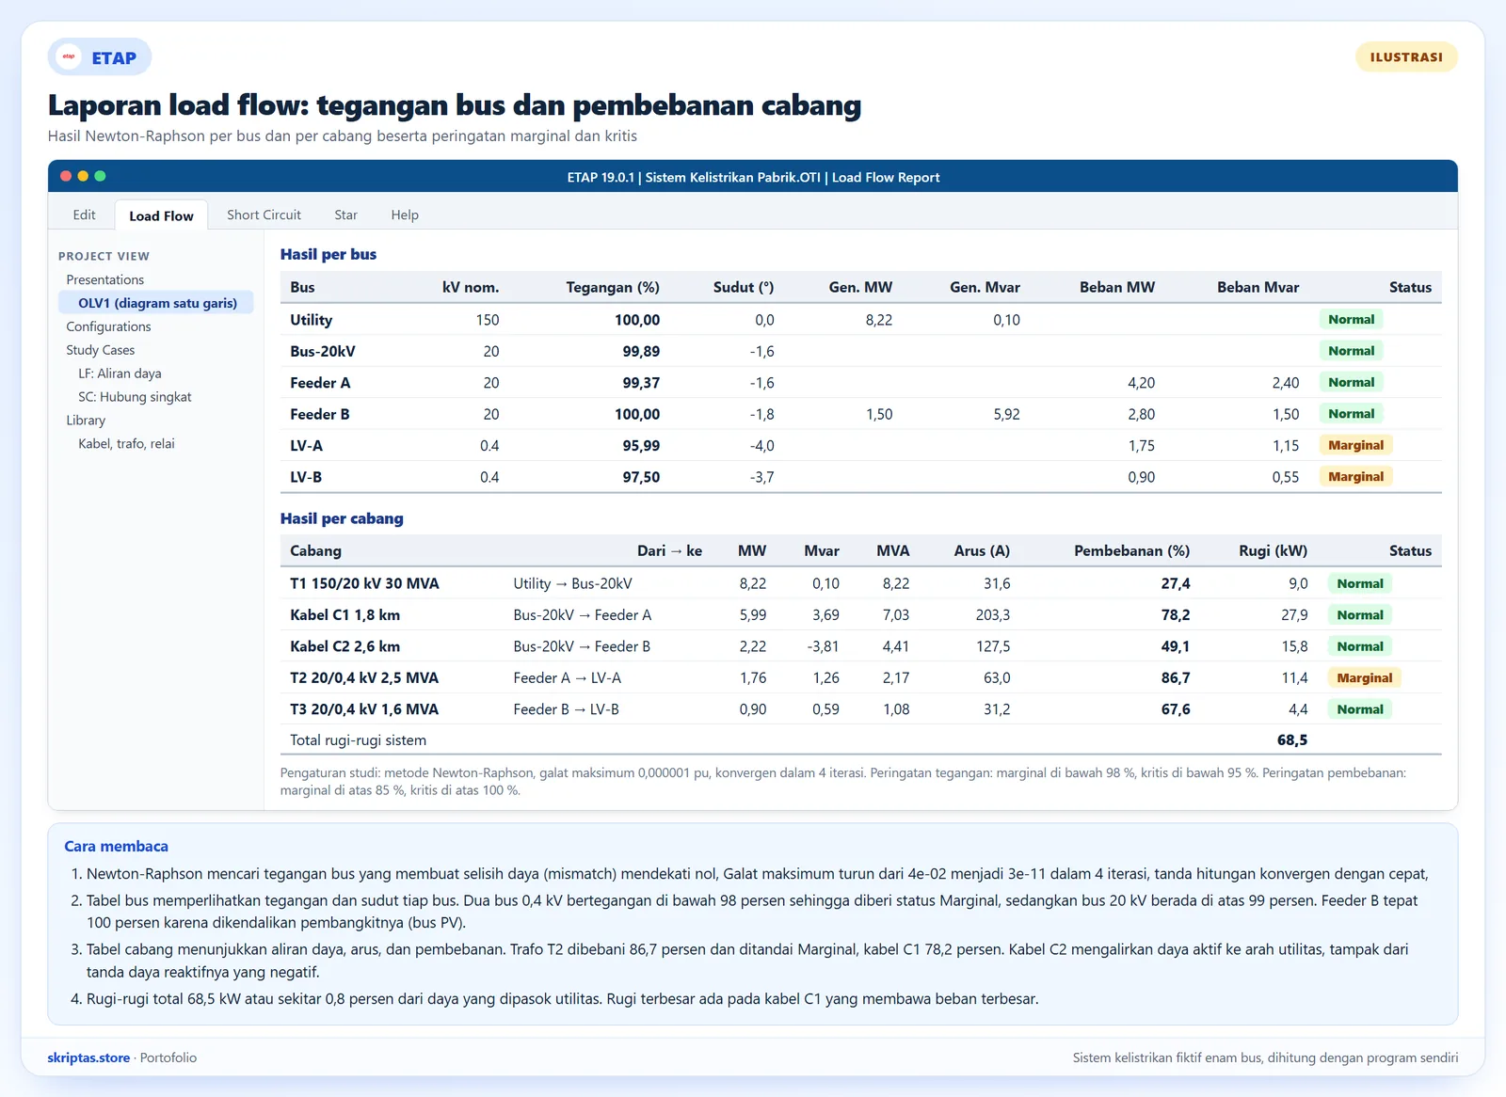This screenshot has width=1506, height=1097.
Task: Select the Bus-20kV row name
Action: point(323,351)
